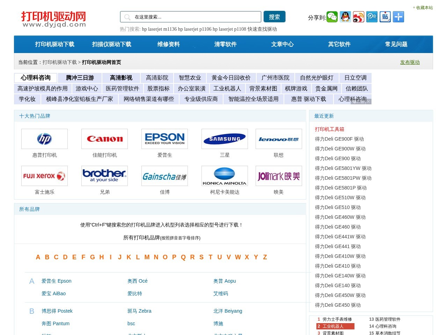Screen dimensions: 447x335
Task: Share the page to WeChat
Action: [x=332, y=17]
